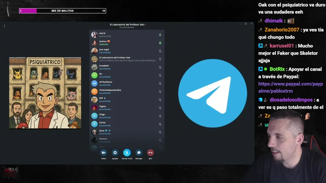
Task: Click username Zanahorio2007 in chat
Action: (282, 30)
